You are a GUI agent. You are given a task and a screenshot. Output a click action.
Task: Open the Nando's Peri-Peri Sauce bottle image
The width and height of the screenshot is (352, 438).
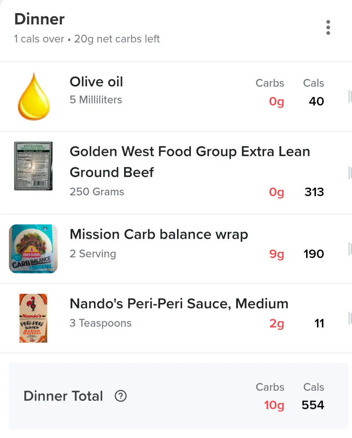33,318
